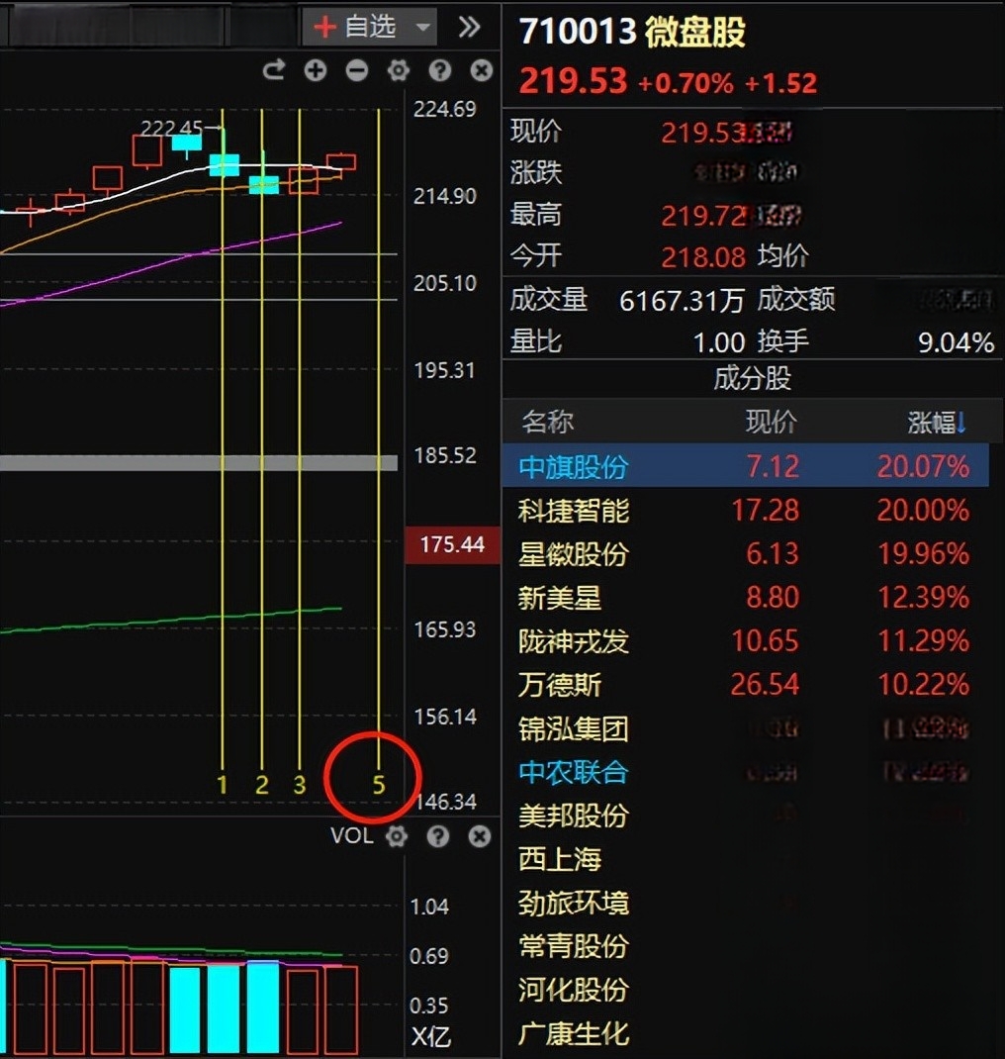Click the 218.08 open price value
Image resolution: width=1005 pixels, height=1059 pixels.
tap(702, 257)
